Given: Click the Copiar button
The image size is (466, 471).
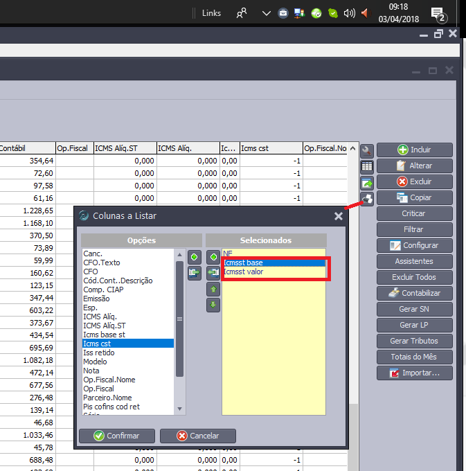Looking at the screenshot, I should click(414, 197).
